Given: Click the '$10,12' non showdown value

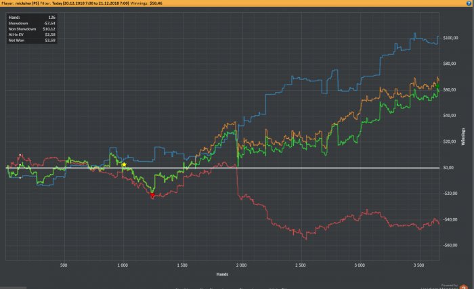Looking at the screenshot, I should click(x=49, y=29).
